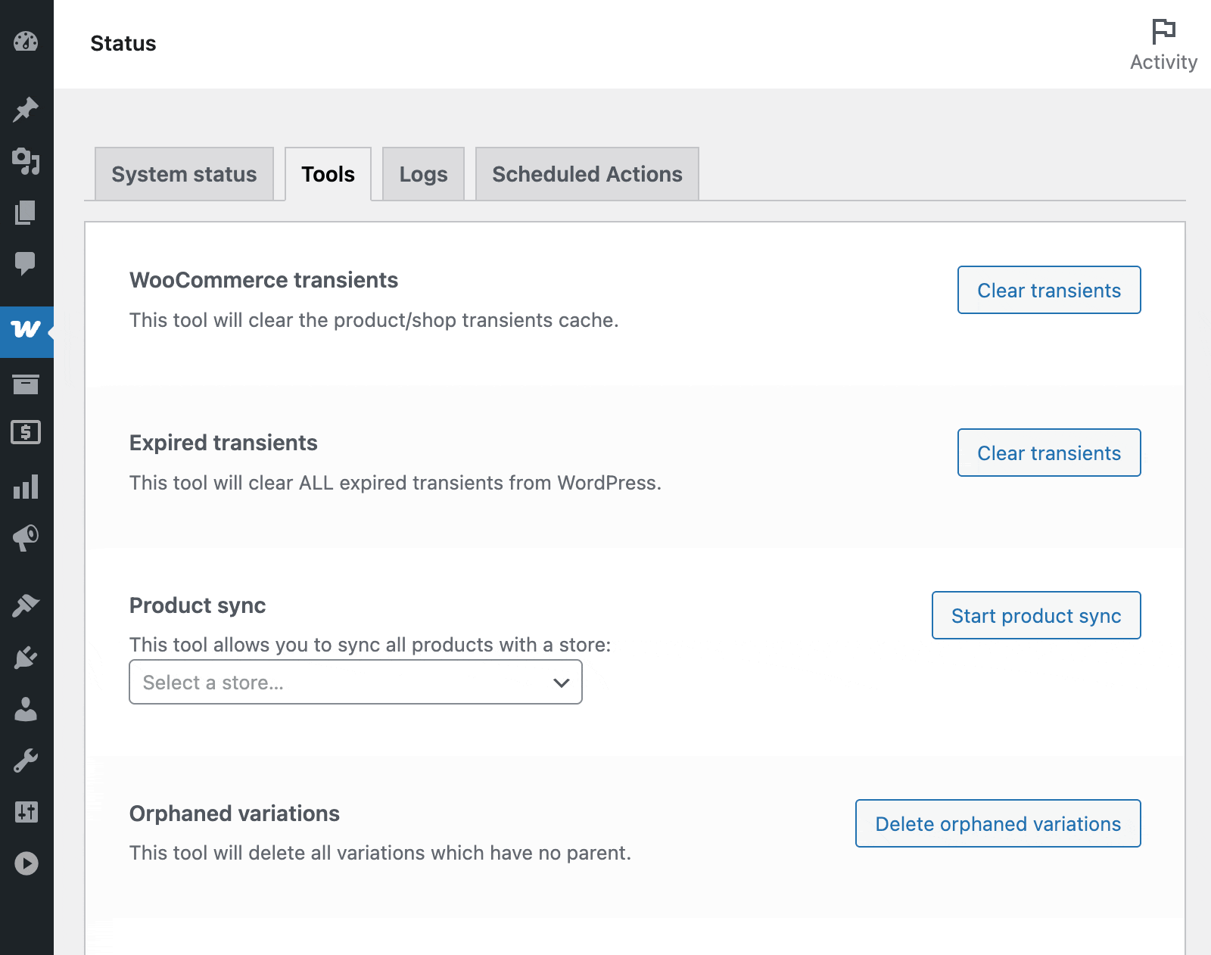Open Comments via speech bubble icon
The image size is (1211, 955).
(26, 263)
